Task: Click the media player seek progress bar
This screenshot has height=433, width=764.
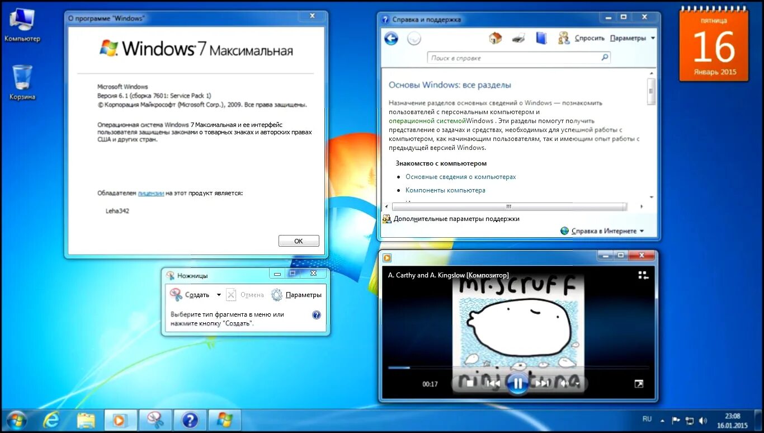Action: pos(518,368)
